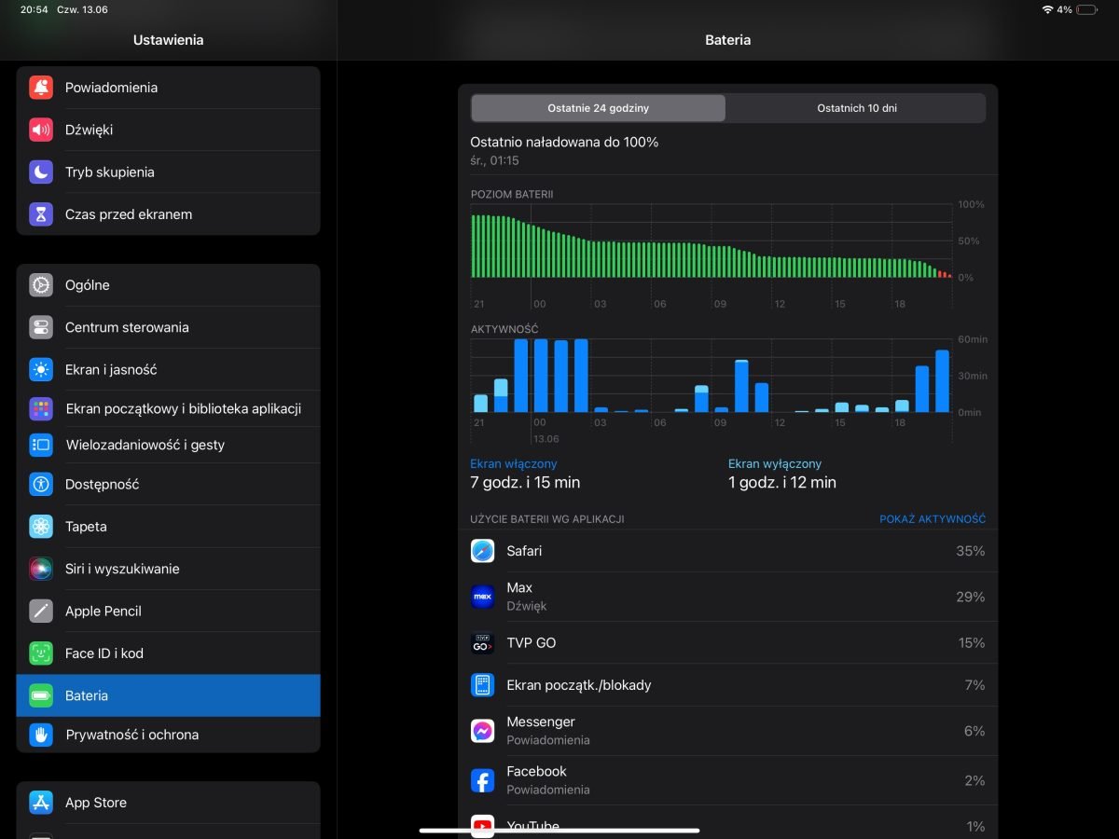Tap the battery level chart

[x=711, y=241]
